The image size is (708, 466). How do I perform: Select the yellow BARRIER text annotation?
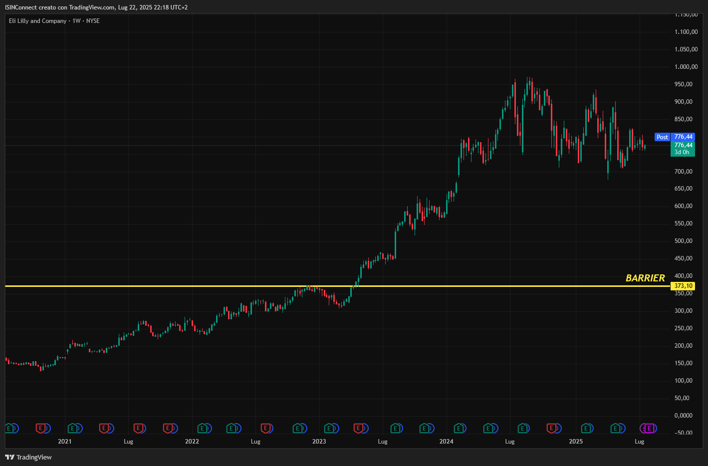click(x=645, y=278)
